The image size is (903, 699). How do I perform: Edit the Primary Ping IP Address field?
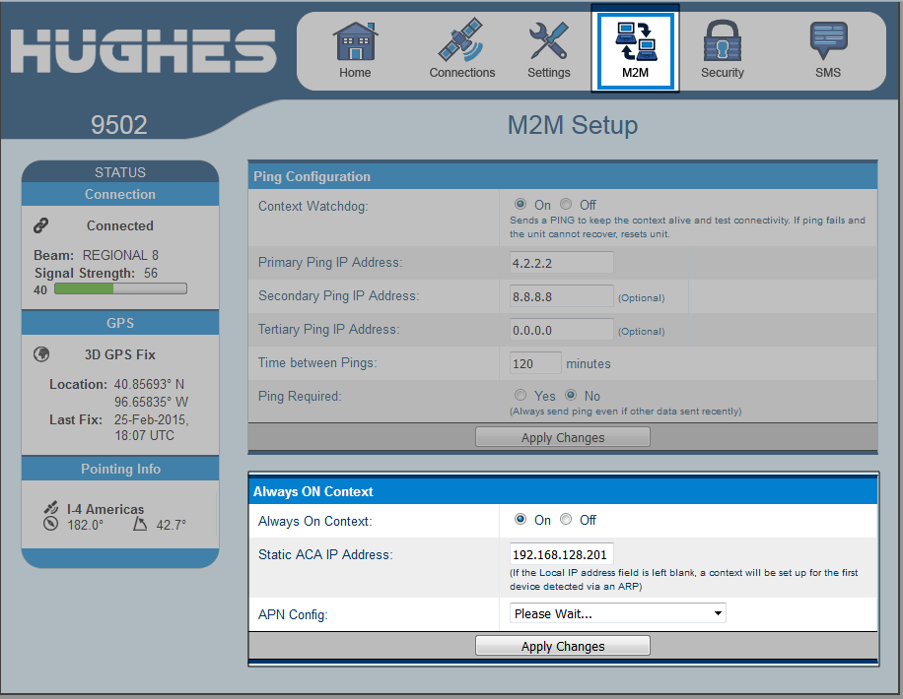tap(561, 263)
